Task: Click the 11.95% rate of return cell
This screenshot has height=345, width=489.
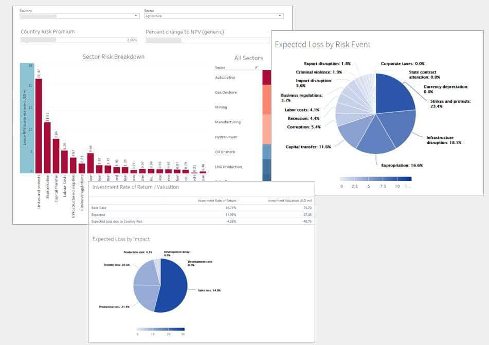Action: [231, 214]
